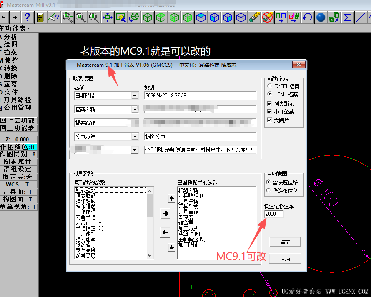Toggle the 擷取螢幕 checkbox

click(x=269, y=111)
